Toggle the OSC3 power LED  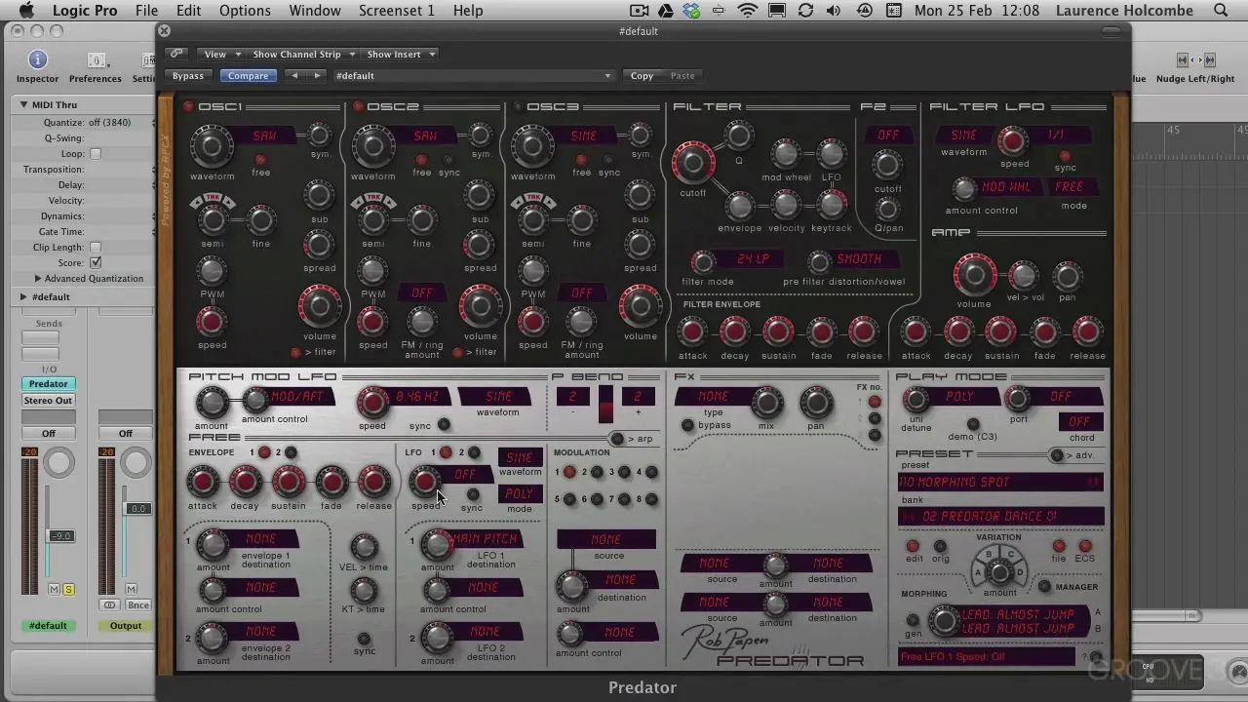(518, 107)
